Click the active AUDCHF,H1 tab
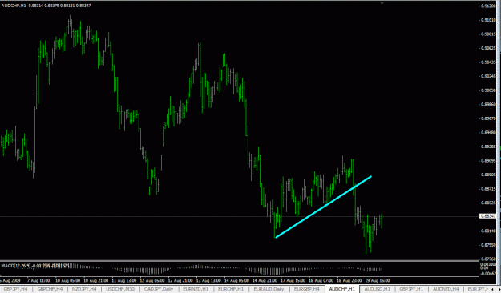This screenshot has height=293, width=501. coord(341,289)
